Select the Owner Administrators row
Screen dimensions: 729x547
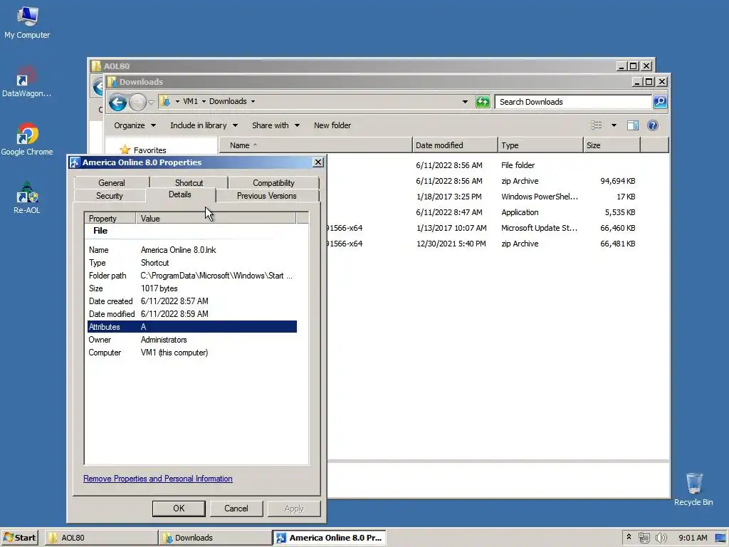[192, 340]
